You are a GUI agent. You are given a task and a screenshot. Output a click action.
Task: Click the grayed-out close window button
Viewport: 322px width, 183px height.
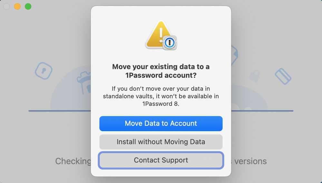(6, 6)
